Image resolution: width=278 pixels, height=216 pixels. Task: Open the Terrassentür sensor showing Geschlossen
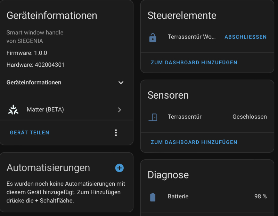point(184,117)
